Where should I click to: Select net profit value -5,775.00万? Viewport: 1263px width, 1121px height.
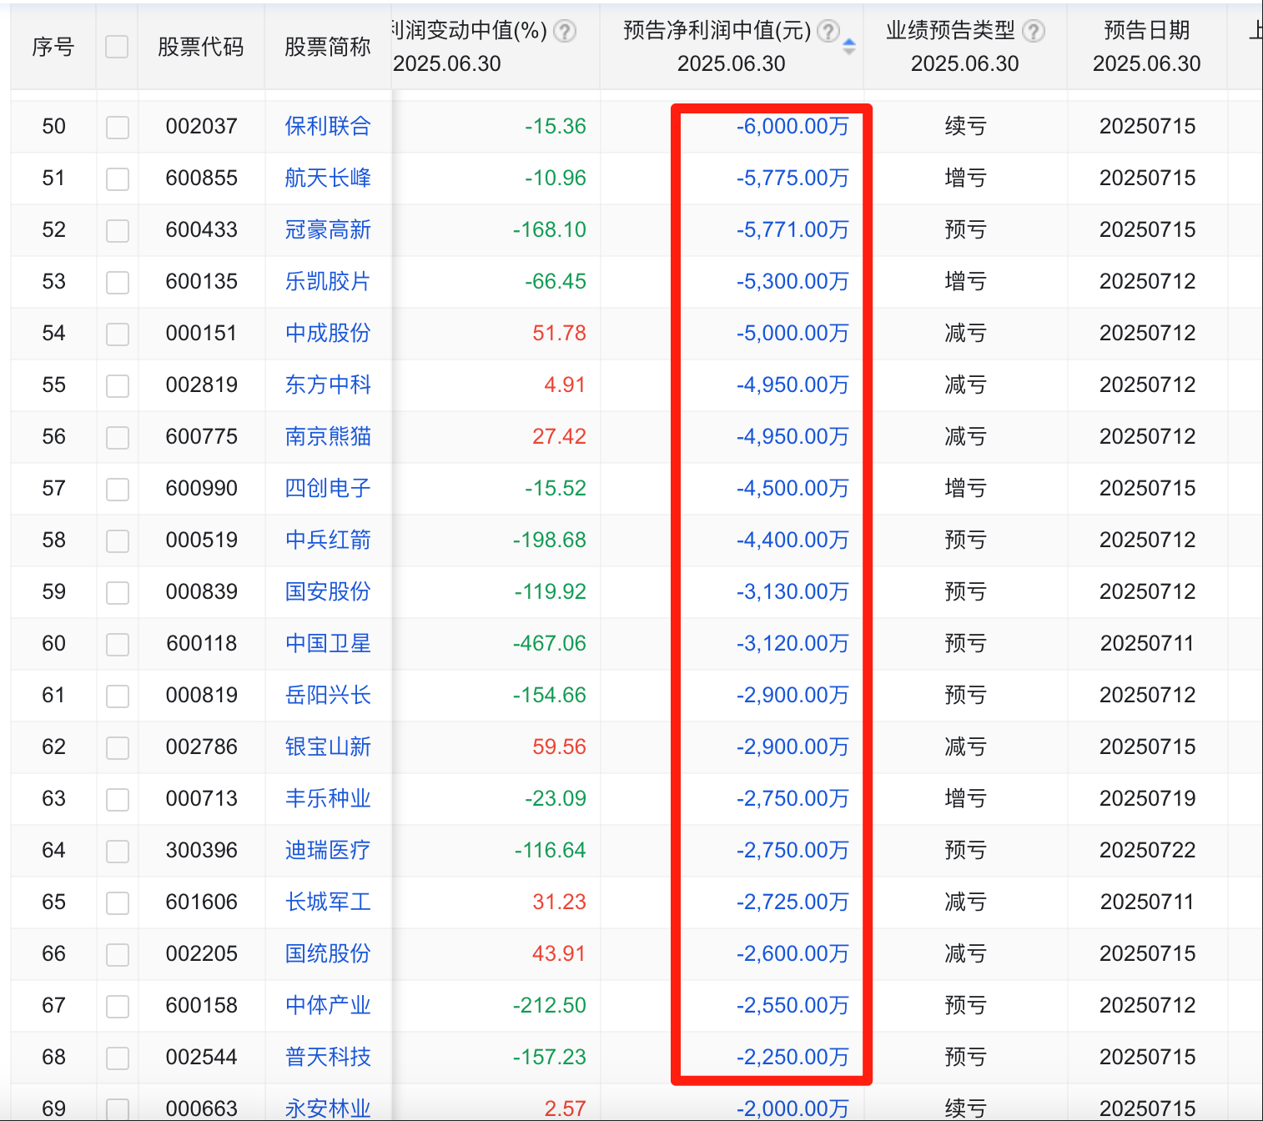pos(793,178)
